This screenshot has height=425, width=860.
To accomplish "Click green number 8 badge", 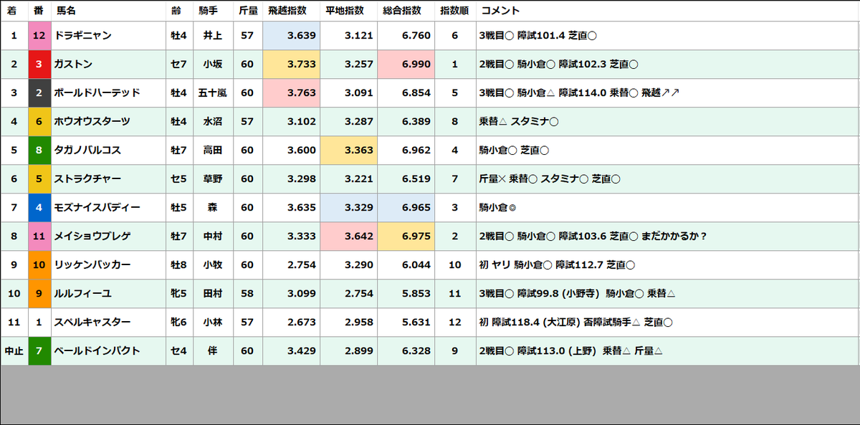I will pyautogui.click(x=39, y=151).
